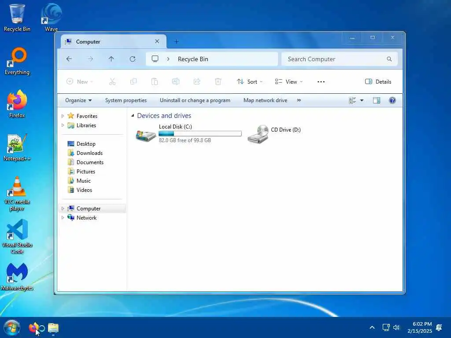Expand the Computer tree node
Viewport: 451px width, 338px height.
63,208
